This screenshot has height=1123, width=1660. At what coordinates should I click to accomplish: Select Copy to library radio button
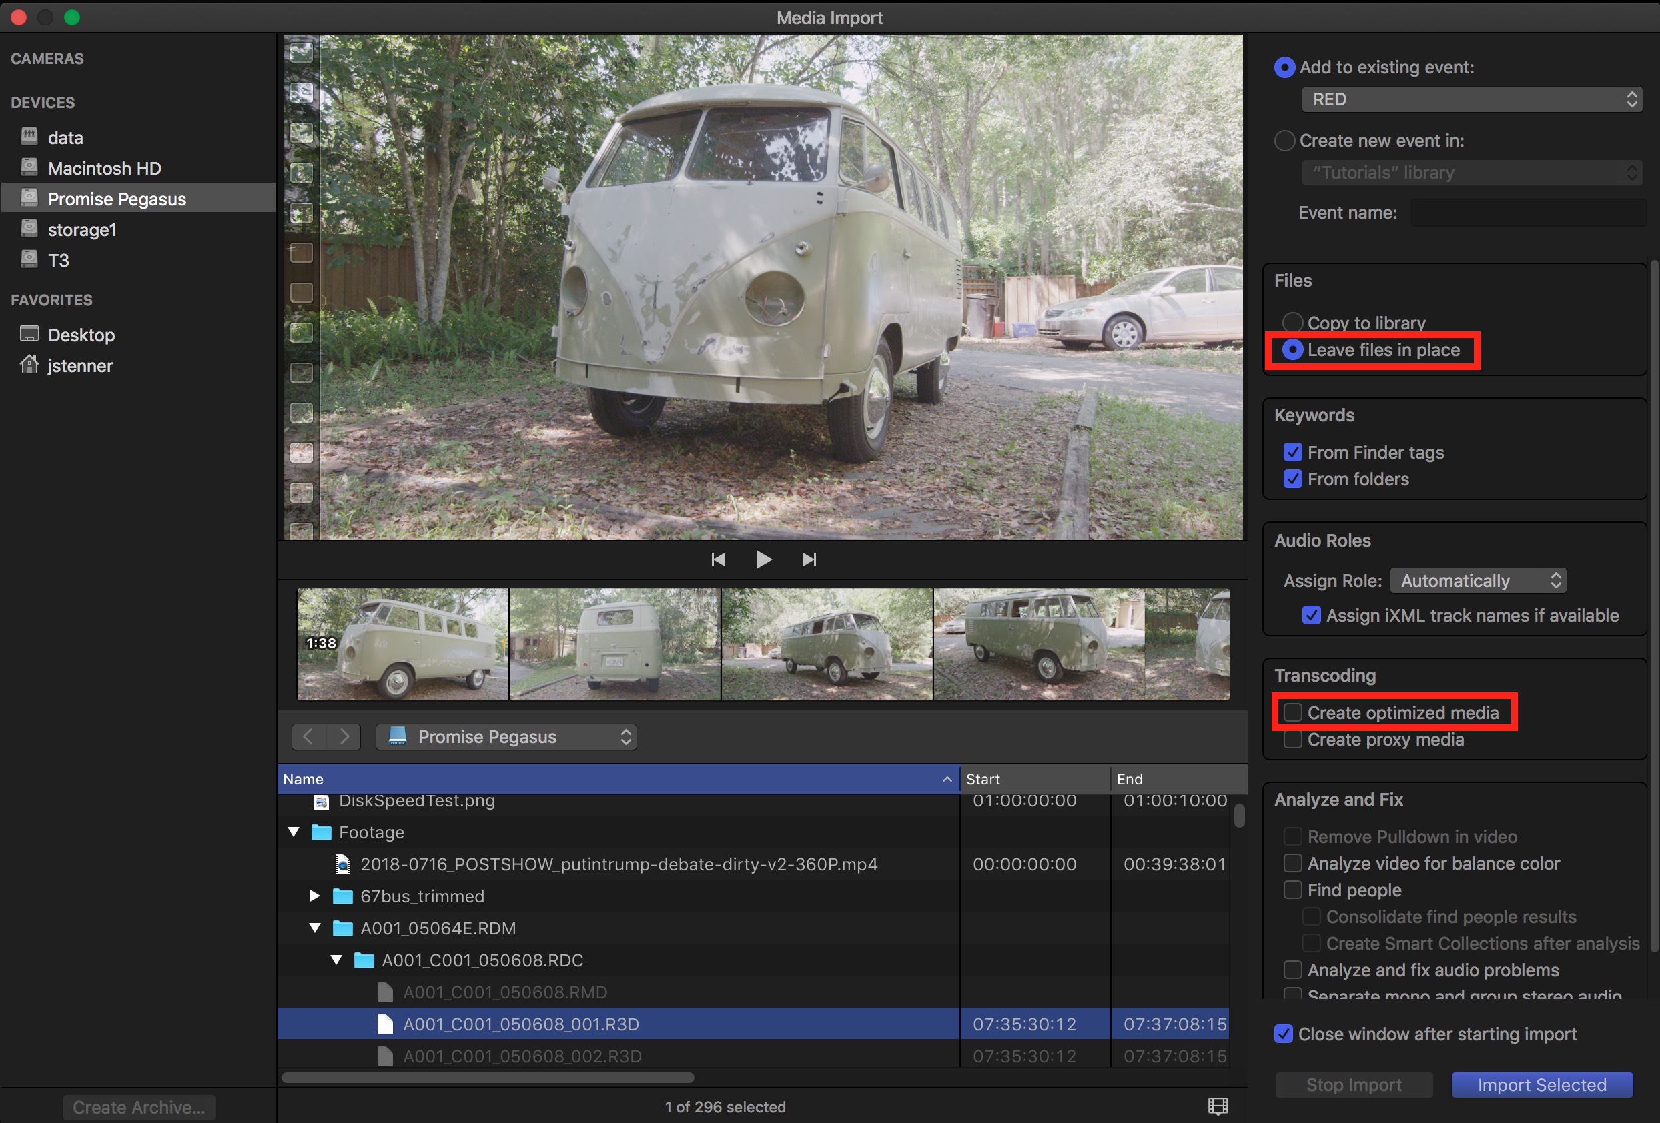pyautogui.click(x=1292, y=323)
